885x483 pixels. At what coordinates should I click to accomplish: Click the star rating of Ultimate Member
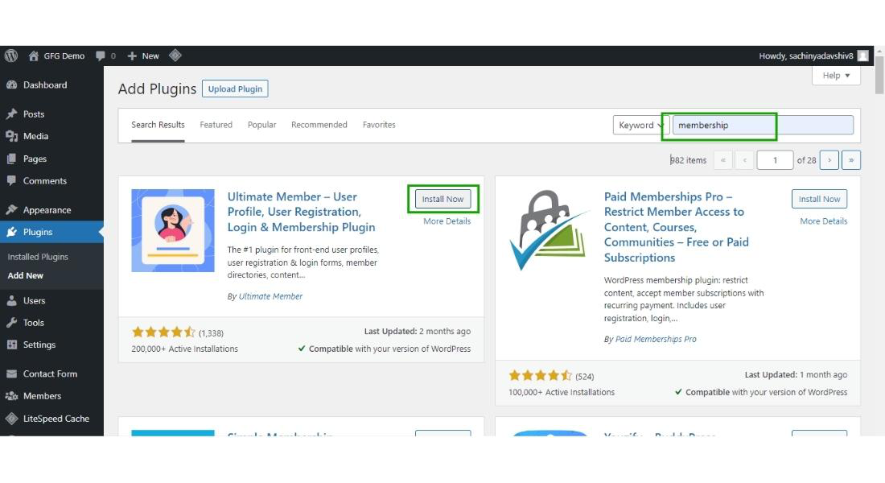163,332
